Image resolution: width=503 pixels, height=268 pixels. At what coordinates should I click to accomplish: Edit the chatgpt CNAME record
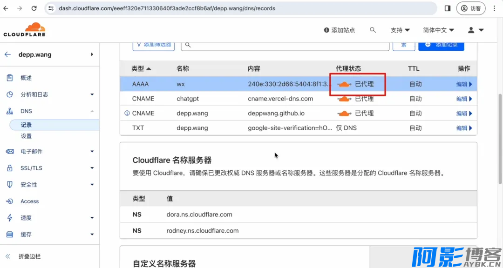click(x=464, y=99)
